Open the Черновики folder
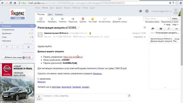The width and height of the screenshot is (183, 103). (x=17, y=41)
